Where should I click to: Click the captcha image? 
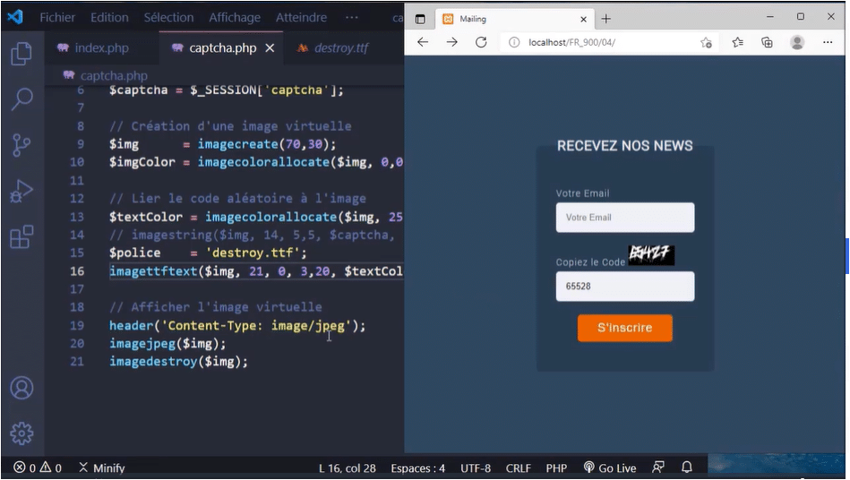[651, 254]
